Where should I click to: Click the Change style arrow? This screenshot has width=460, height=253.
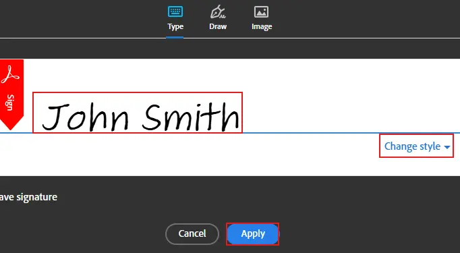(x=447, y=147)
